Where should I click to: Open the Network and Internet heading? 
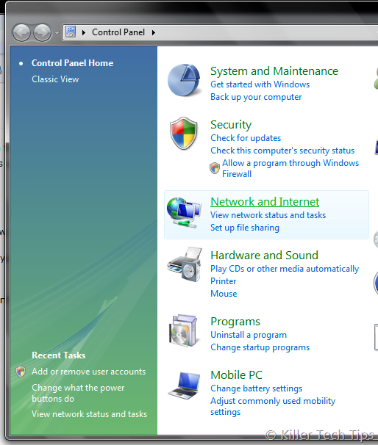[265, 202]
